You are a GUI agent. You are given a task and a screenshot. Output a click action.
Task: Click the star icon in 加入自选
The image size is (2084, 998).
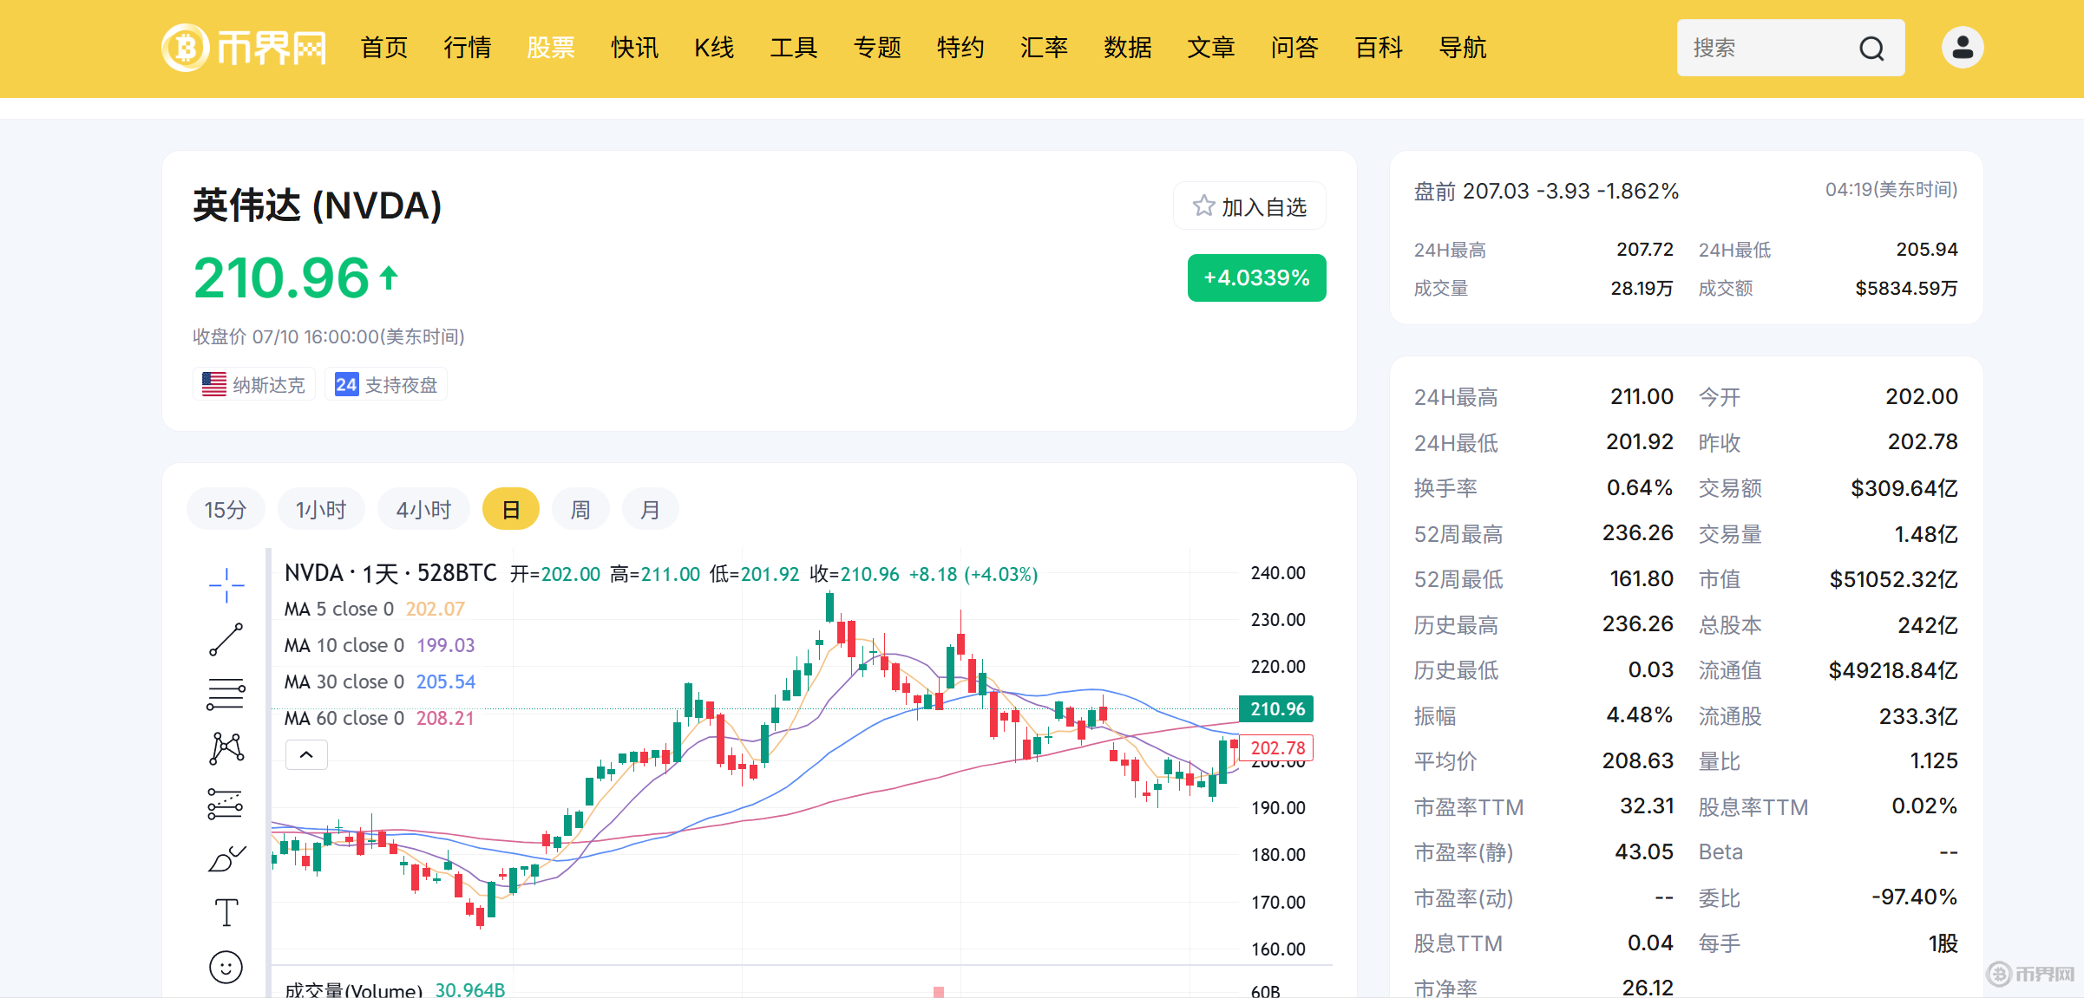pyautogui.click(x=1203, y=206)
